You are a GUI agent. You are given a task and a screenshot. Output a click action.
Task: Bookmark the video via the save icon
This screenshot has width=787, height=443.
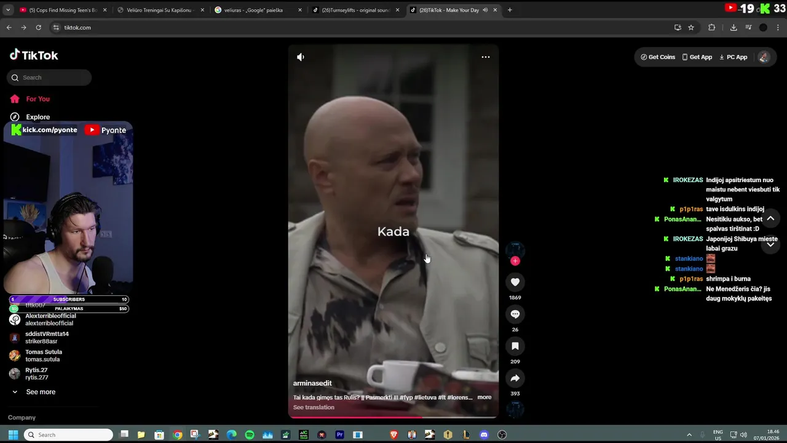tap(515, 346)
